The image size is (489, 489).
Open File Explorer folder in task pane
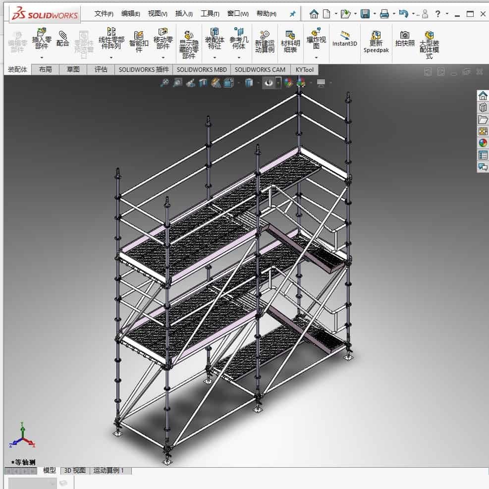click(x=483, y=119)
